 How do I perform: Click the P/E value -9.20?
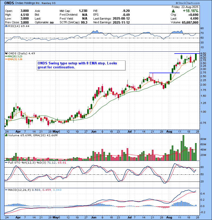(126, 11)
